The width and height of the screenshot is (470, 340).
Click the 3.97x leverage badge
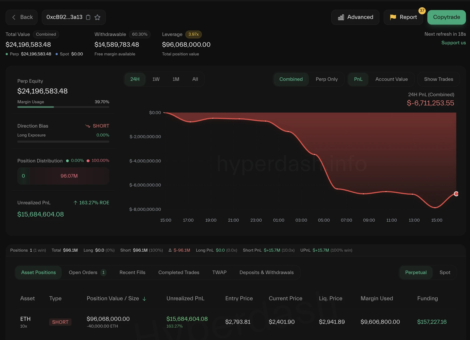tap(193, 34)
